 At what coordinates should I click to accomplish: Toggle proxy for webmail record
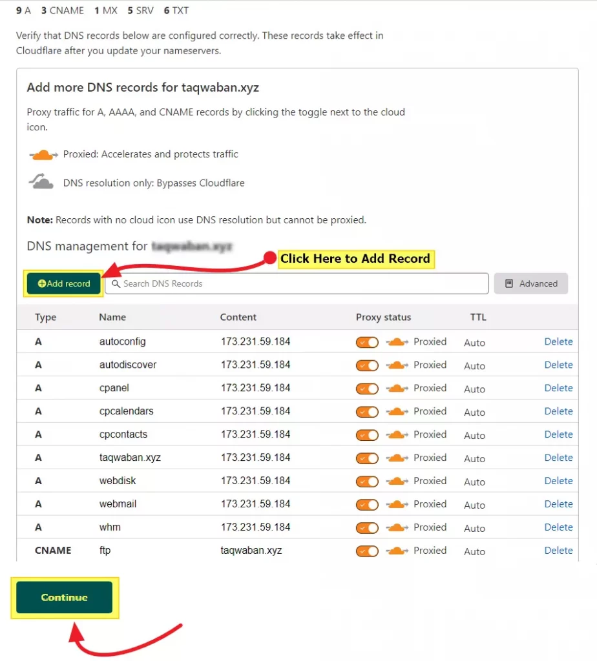[x=367, y=504]
